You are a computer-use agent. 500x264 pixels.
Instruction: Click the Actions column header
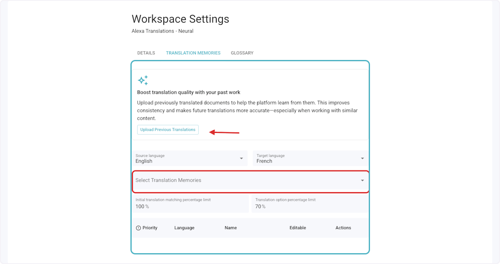(x=343, y=228)
